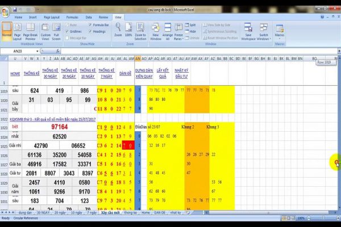Screen dimensions: 341x227
Task: Switch to sheet tab 'DAN DE'
Action: 160,213
